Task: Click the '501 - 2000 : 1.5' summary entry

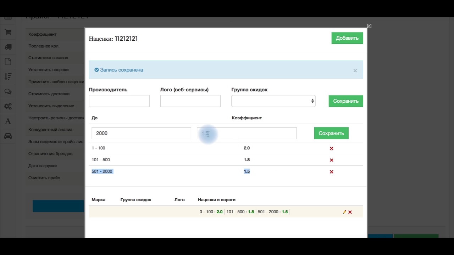Action: pos(273,212)
